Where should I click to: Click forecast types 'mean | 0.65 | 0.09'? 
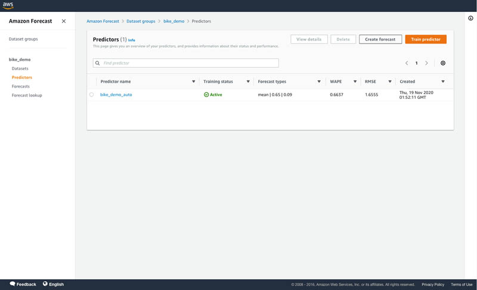pyautogui.click(x=275, y=95)
